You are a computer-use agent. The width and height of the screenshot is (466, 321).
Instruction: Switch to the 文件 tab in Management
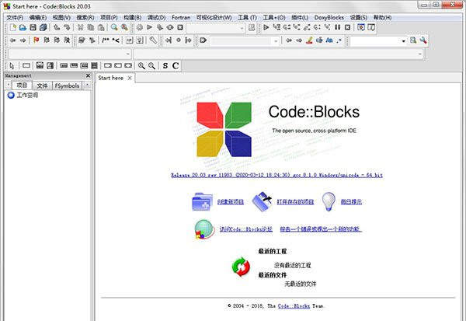pos(42,85)
